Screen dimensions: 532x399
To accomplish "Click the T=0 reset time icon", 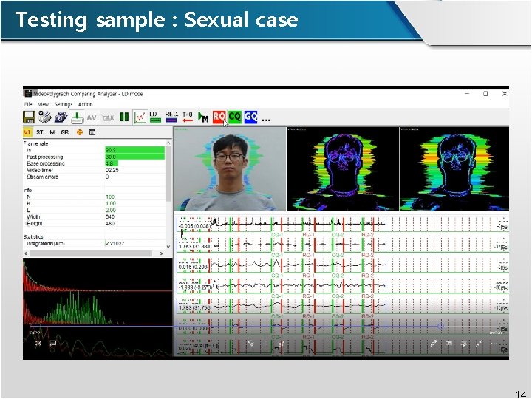I will (x=187, y=117).
